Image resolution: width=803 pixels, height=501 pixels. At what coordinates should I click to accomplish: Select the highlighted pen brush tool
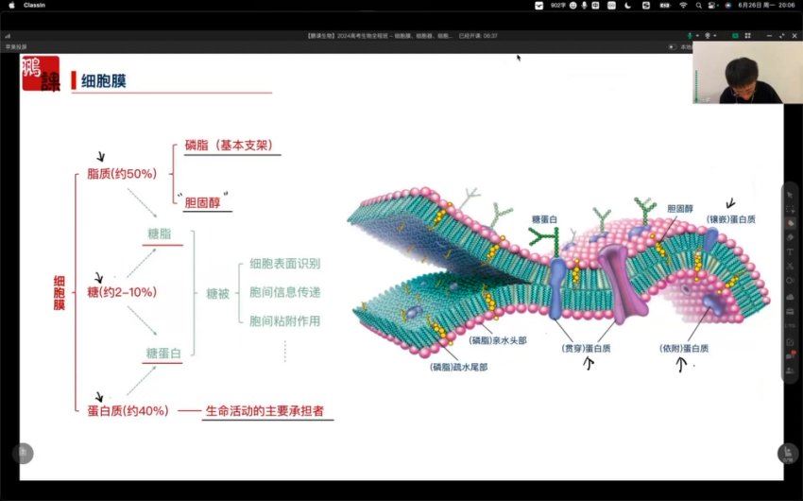click(790, 223)
